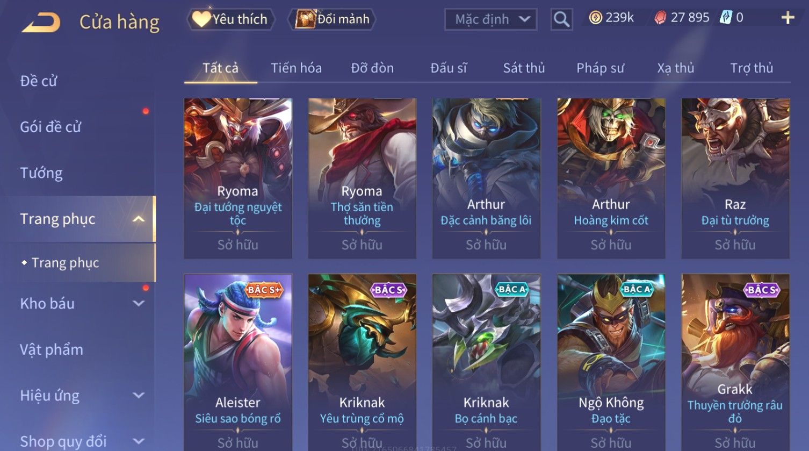Expand the Kho báu sidebar section
The height and width of the screenshot is (451, 809).
pos(139,303)
